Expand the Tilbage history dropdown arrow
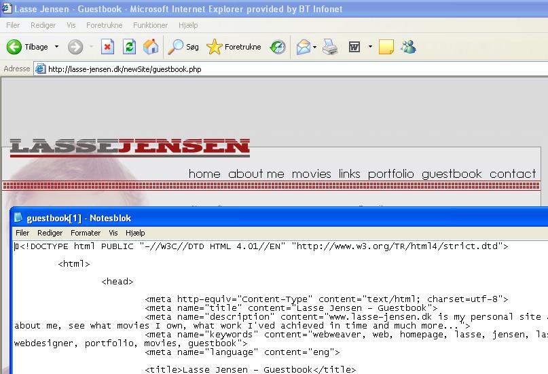The width and height of the screenshot is (548, 374). [56, 47]
